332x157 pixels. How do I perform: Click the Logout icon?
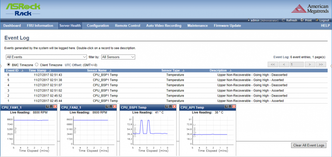[x=317, y=20]
